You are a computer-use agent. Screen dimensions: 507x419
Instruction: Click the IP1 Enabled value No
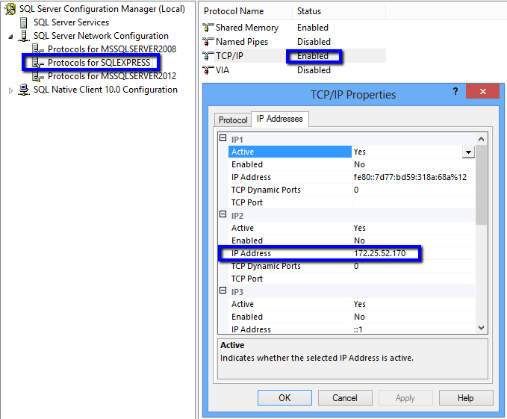coord(359,164)
